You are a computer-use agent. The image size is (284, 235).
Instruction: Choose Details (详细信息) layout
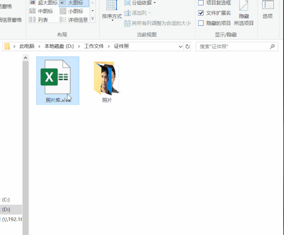pyautogui.click(x=74, y=20)
